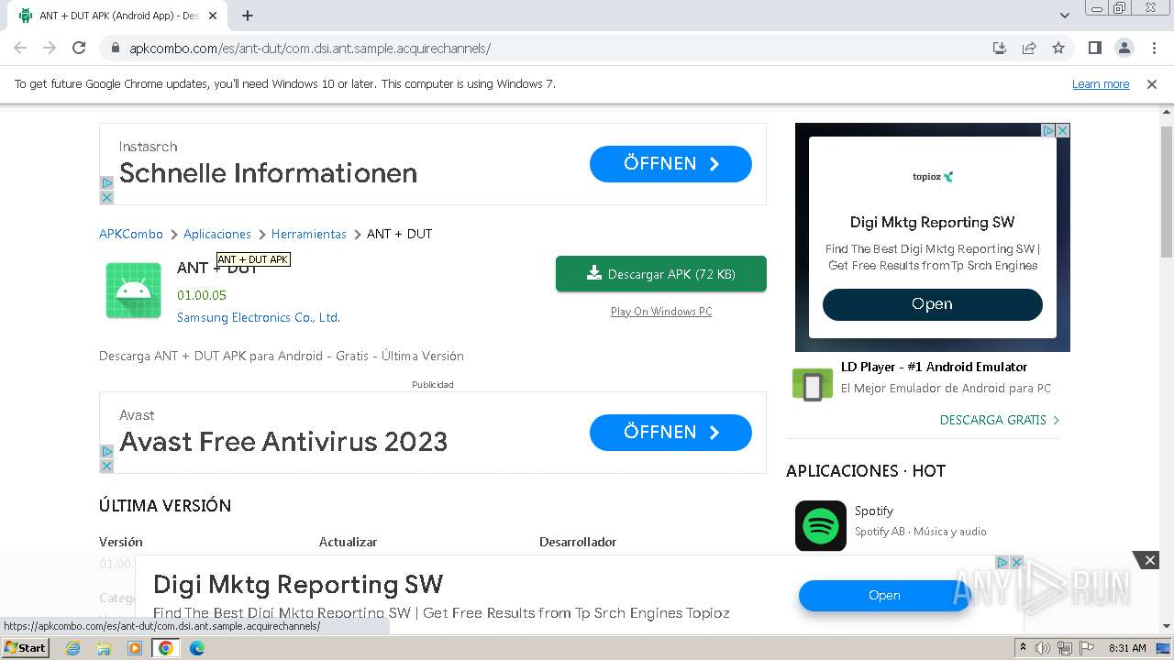This screenshot has height=660, width=1174.
Task: Click the AdChoices icon on Avast ad
Action: pyautogui.click(x=106, y=452)
